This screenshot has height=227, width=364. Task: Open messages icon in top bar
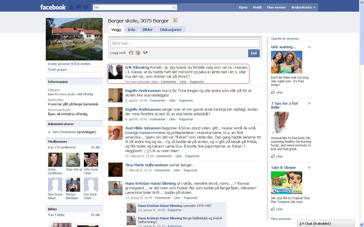coord(78,7)
